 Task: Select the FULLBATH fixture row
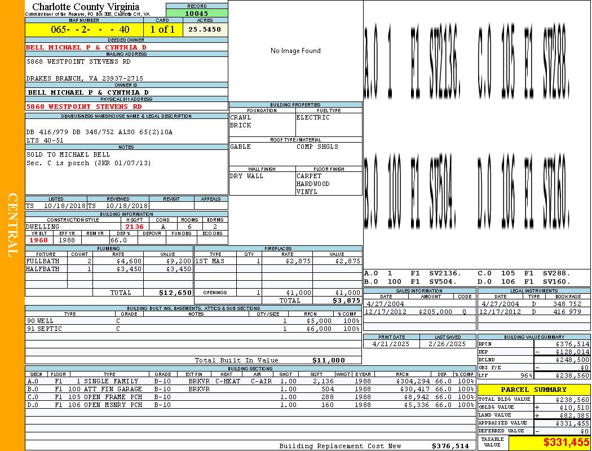[x=109, y=261]
